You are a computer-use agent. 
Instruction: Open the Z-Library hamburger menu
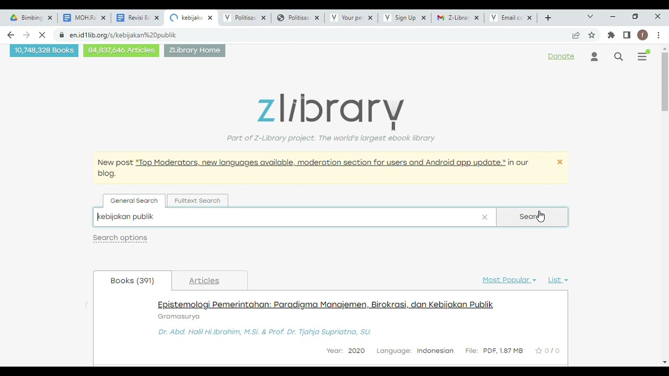coord(642,56)
